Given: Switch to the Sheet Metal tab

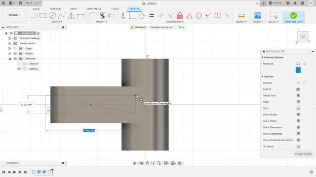Looking at the screenshot, I should (x=94, y=9).
